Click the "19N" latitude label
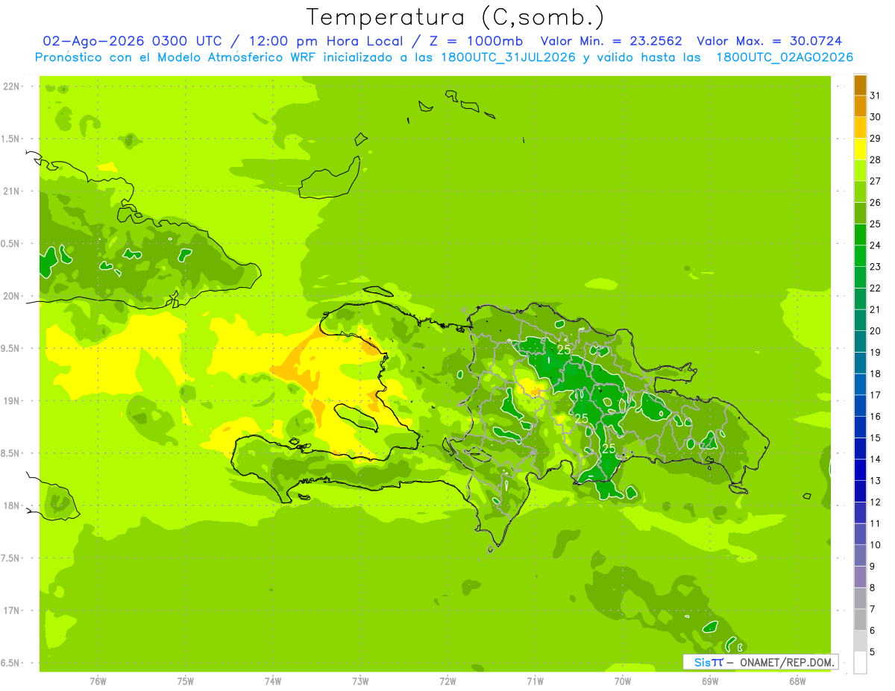Viewport: 895px width, 691px height. click(12, 401)
